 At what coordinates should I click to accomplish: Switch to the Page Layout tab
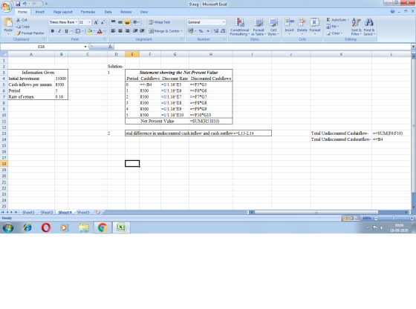point(63,12)
